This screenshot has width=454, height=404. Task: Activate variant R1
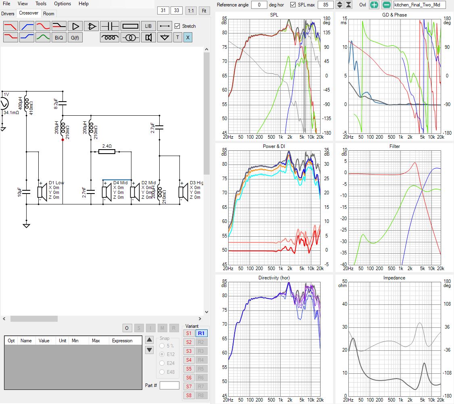[201, 333]
